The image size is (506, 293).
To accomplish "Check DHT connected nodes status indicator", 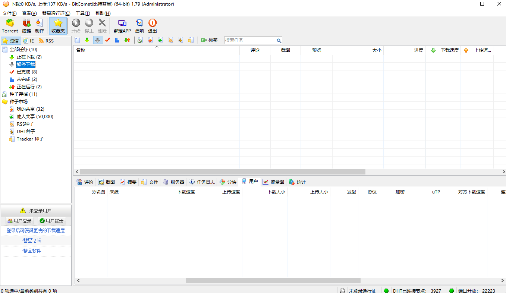I will coord(386,290).
